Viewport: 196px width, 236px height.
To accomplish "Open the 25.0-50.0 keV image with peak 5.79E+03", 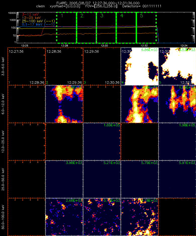I will click(x=139, y=179).
